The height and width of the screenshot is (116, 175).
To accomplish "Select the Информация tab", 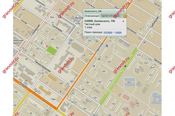I will [92, 16].
